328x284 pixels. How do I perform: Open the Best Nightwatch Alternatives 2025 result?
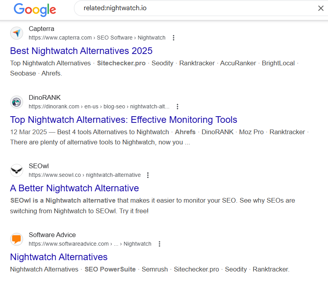(81, 51)
